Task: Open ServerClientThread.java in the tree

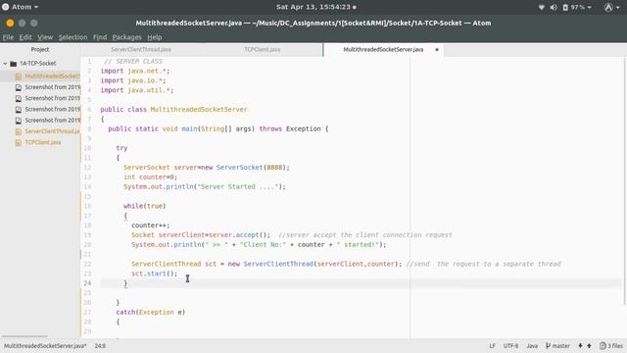Action: 52,131
